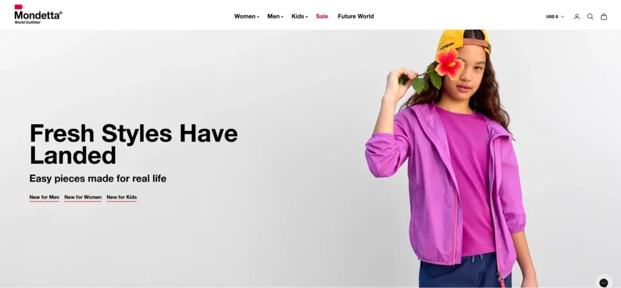The width and height of the screenshot is (621, 288).
Task: Select the Kids navigation item
Action: pos(298,16)
